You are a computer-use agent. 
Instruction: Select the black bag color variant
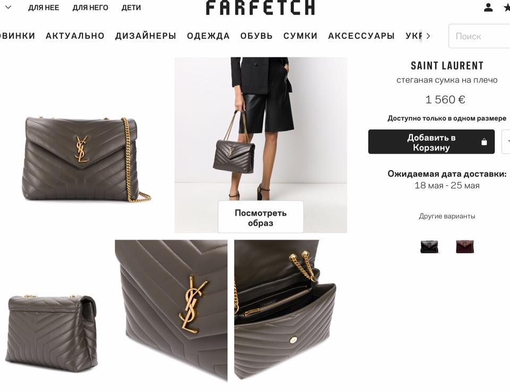click(x=429, y=246)
